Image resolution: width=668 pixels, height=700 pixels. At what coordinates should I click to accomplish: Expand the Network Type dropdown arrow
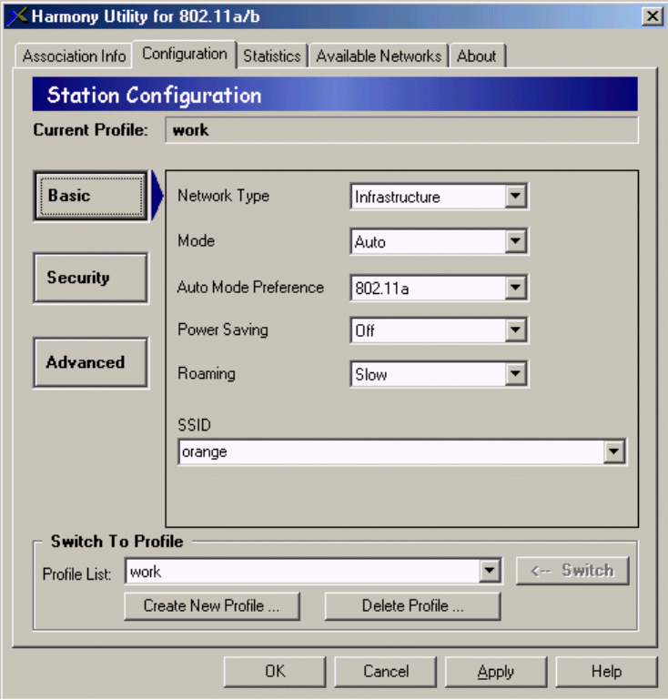click(x=515, y=196)
